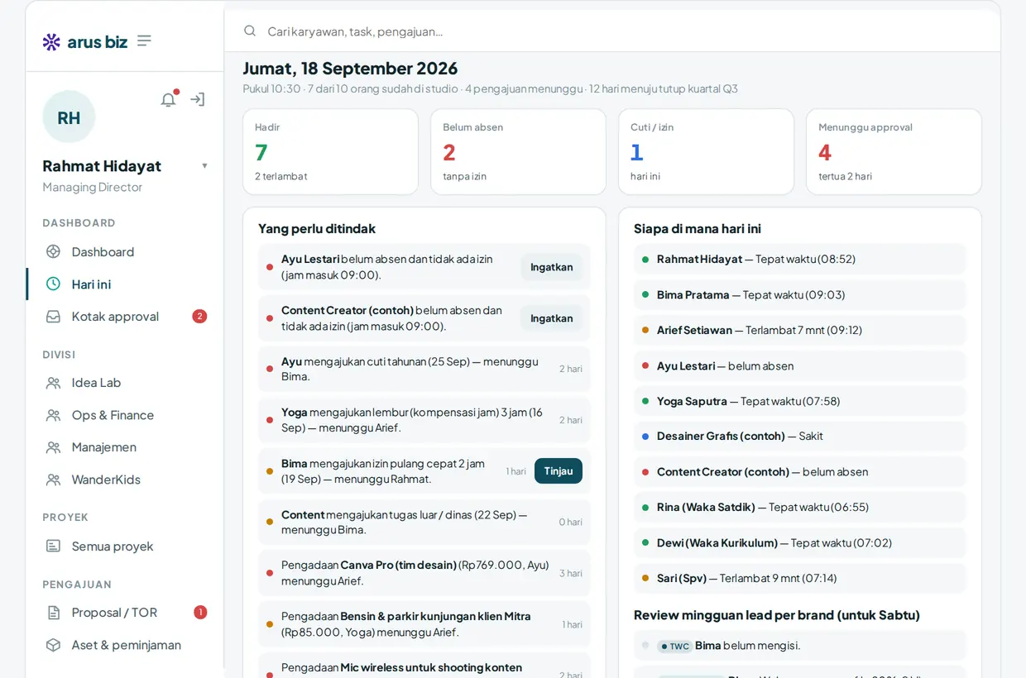Viewport: 1026px width, 678px height.
Task: Click the arus biz logo icon
Action: pos(51,41)
